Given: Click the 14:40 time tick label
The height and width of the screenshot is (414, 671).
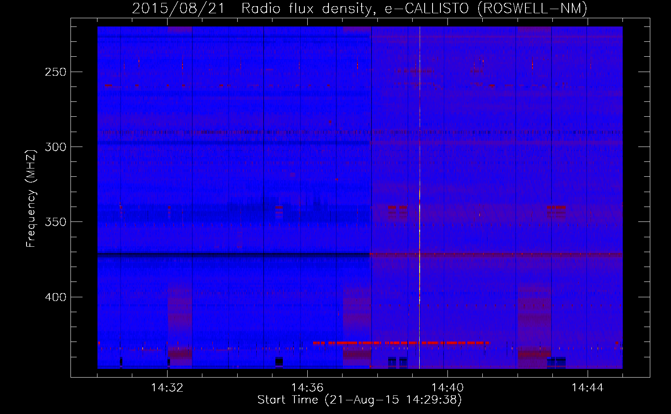Looking at the screenshot, I should [x=447, y=388].
